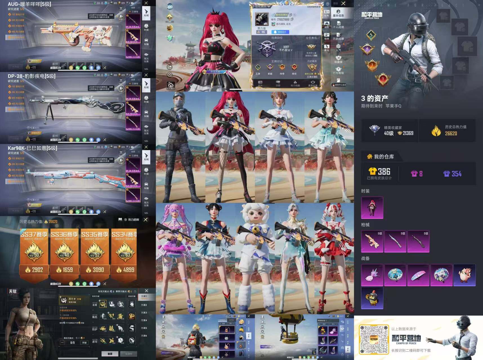Open 主页展示 home display icon
The width and height of the screenshot is (483, 360).
[170, 85]
